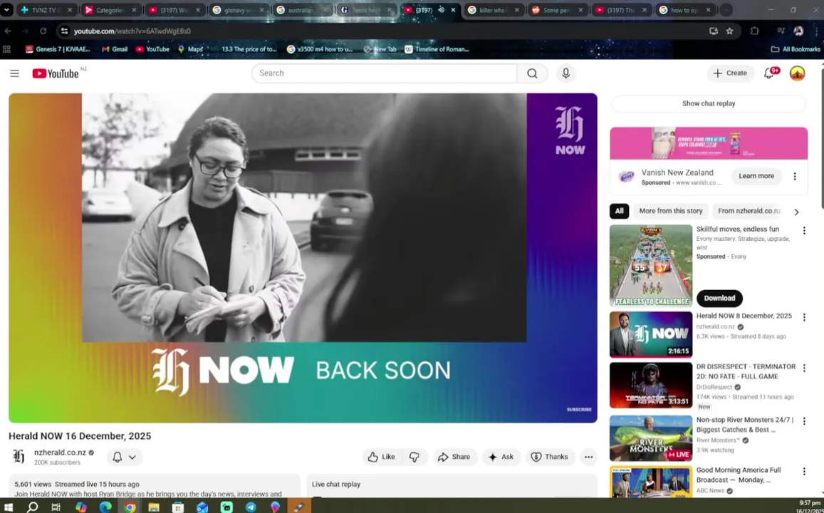The height and width of the screenshot is (513, 824).
Task: Start voice search with microphone icon
Action: pos(565,73)
